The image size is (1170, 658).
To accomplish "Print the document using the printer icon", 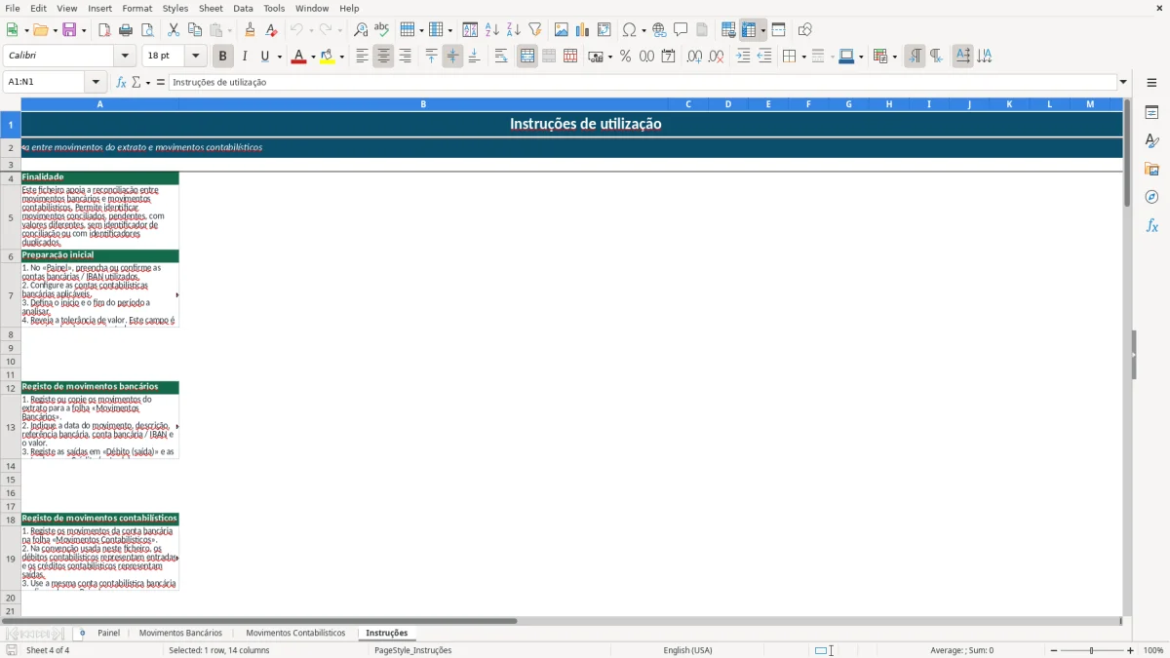I will 126,30.
